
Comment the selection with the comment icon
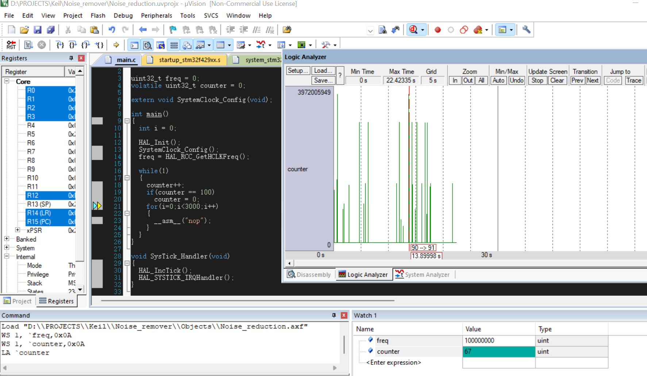point(257,30)
